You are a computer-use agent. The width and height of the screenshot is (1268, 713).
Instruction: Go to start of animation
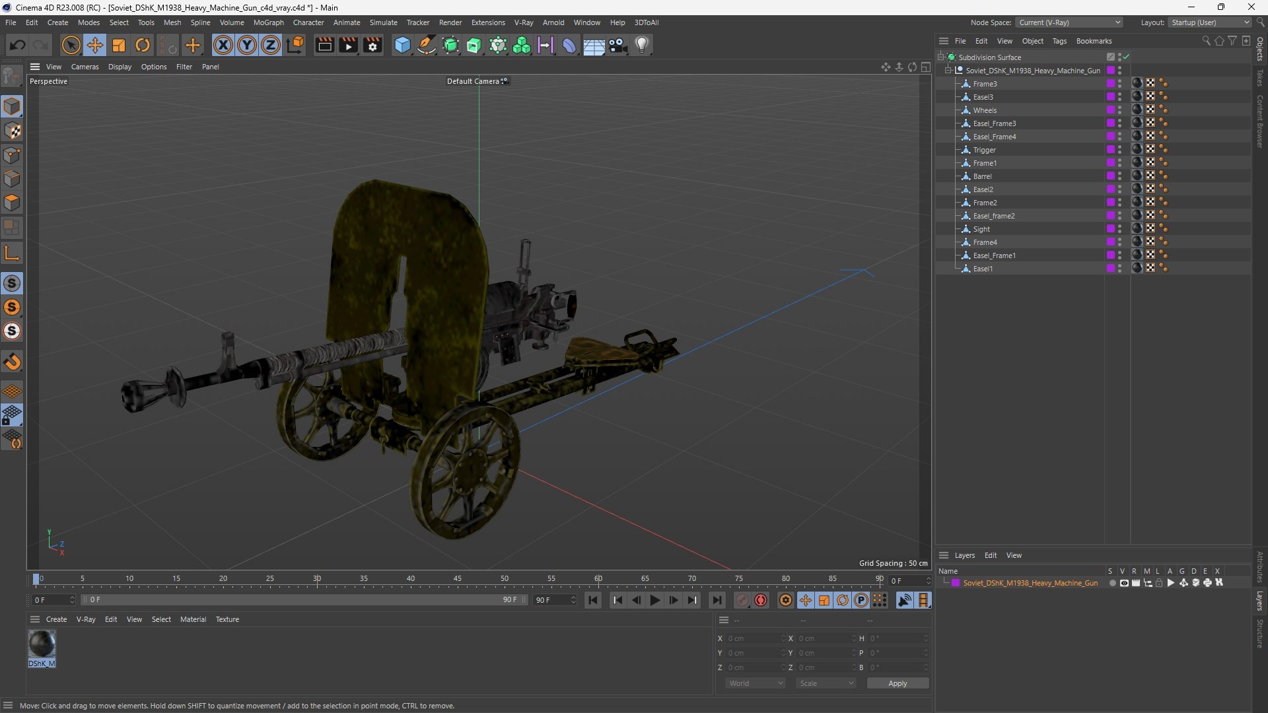coord(593,600)
